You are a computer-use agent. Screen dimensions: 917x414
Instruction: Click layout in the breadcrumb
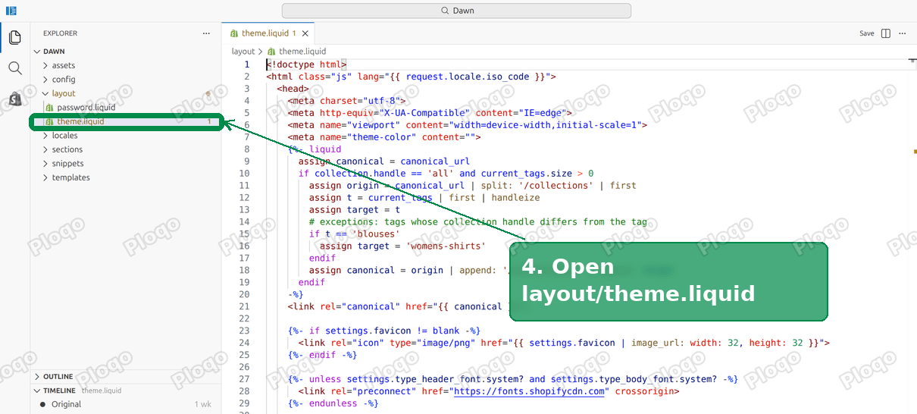click(x=243, y=52)
